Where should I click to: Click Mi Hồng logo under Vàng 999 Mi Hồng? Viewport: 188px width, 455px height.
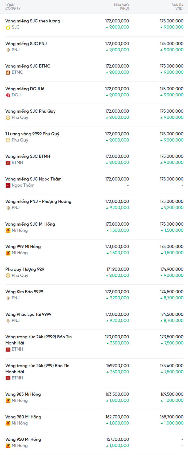8,253
